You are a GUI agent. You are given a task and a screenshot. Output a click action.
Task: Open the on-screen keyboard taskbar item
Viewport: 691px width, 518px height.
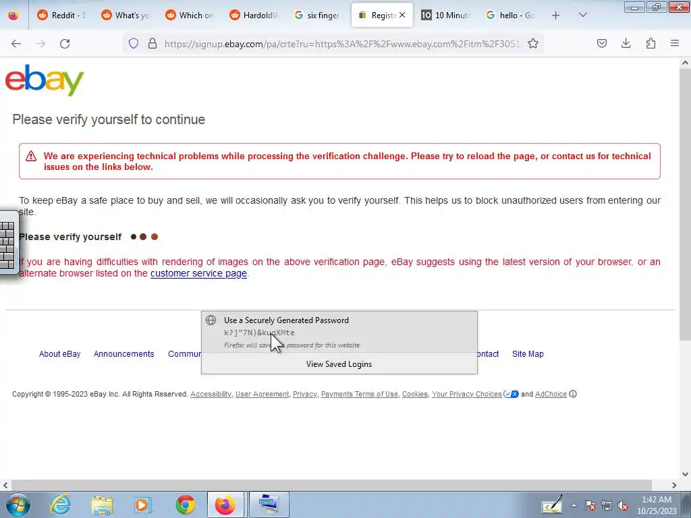point(269,505)
